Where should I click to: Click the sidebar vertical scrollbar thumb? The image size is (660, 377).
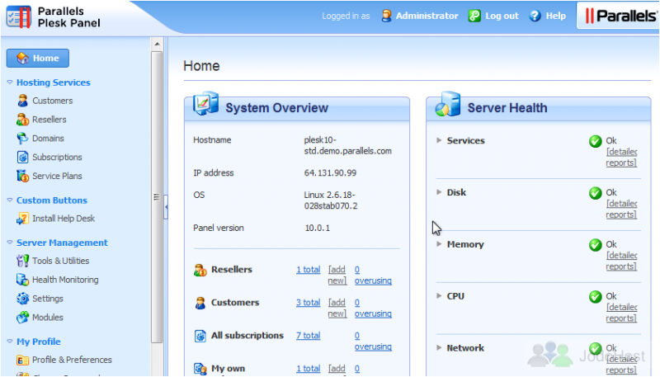(157, 197)
